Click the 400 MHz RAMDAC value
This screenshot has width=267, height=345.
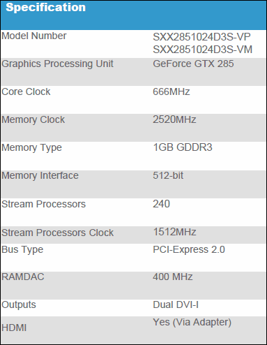tap(173, 277)
